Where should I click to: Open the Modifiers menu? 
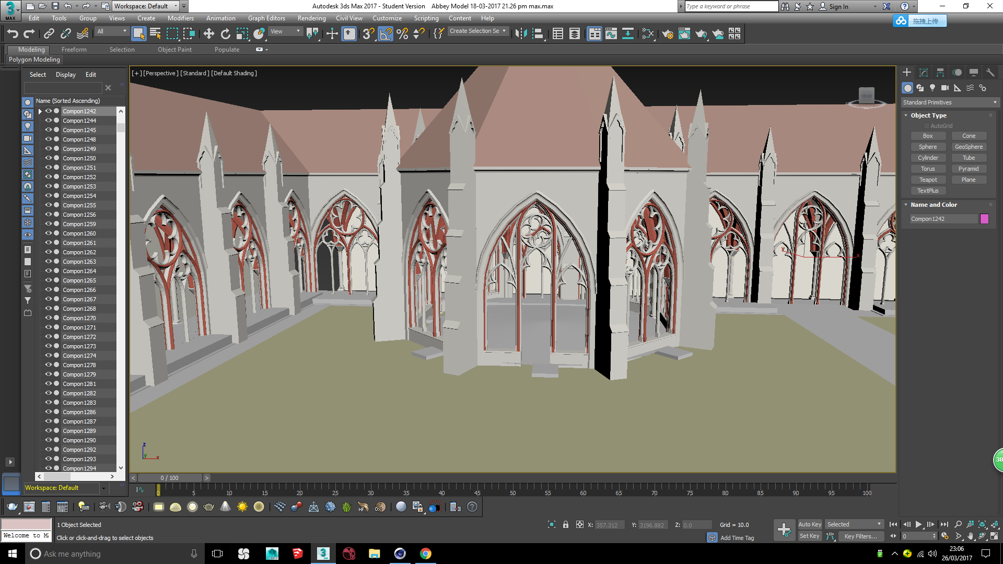[x=180, y=18]
